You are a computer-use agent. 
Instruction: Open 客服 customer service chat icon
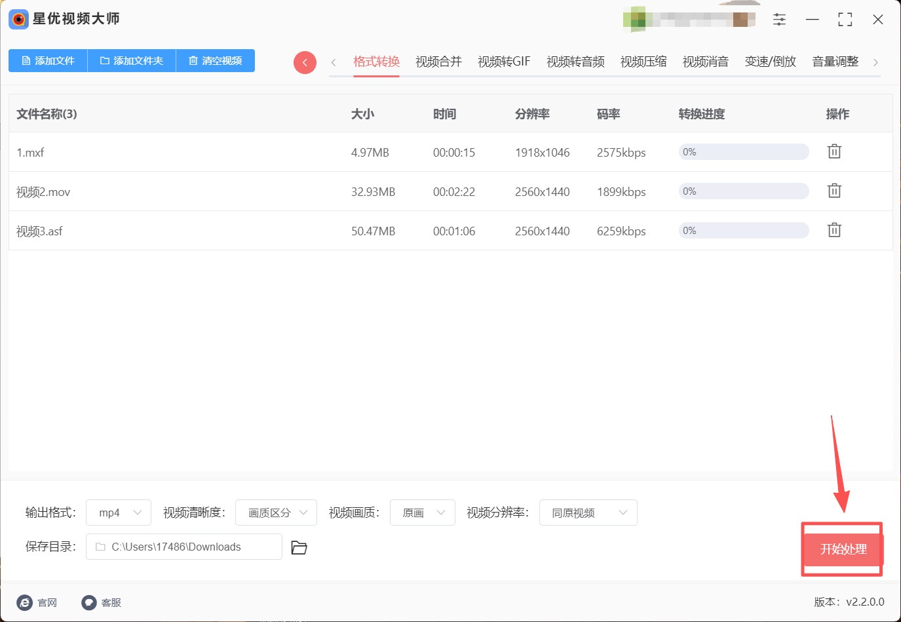click(x=89, y=602)
